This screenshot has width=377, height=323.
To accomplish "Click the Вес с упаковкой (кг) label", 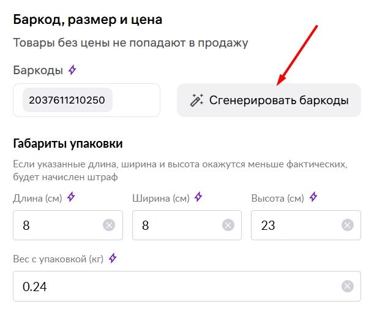I will tap(58, 259).
